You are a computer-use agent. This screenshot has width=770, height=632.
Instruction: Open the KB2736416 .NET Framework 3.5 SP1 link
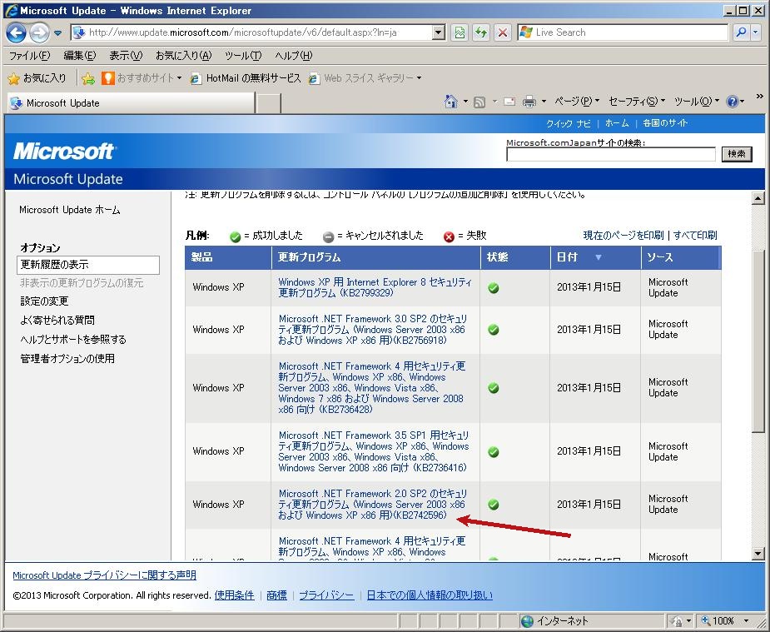[374, 451]
